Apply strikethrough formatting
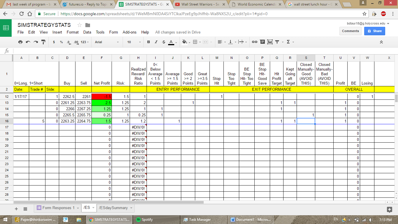 [x=163, y=42]
